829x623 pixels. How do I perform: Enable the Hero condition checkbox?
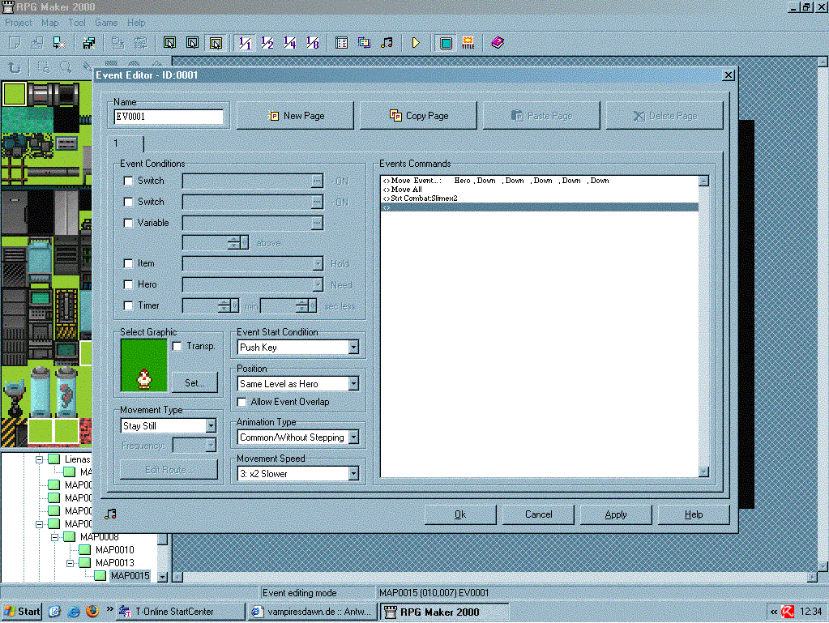(128, 284)
